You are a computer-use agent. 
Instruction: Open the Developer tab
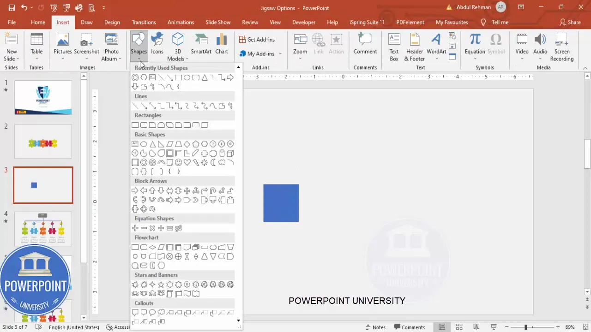point(304,22)
